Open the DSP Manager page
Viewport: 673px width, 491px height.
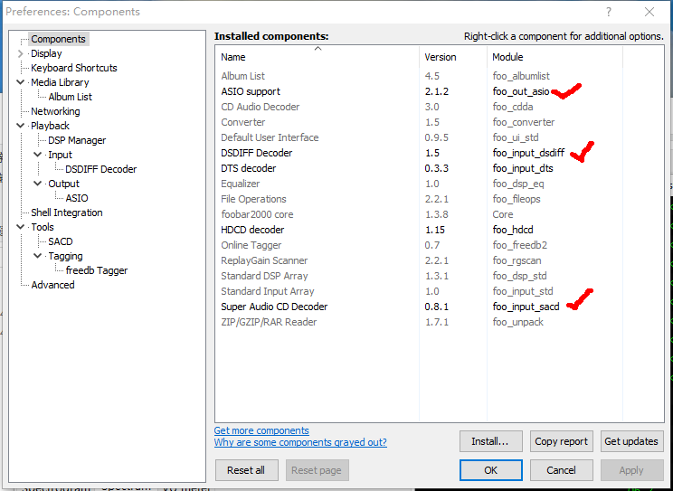pyautogui.click(x=77, y=140)
